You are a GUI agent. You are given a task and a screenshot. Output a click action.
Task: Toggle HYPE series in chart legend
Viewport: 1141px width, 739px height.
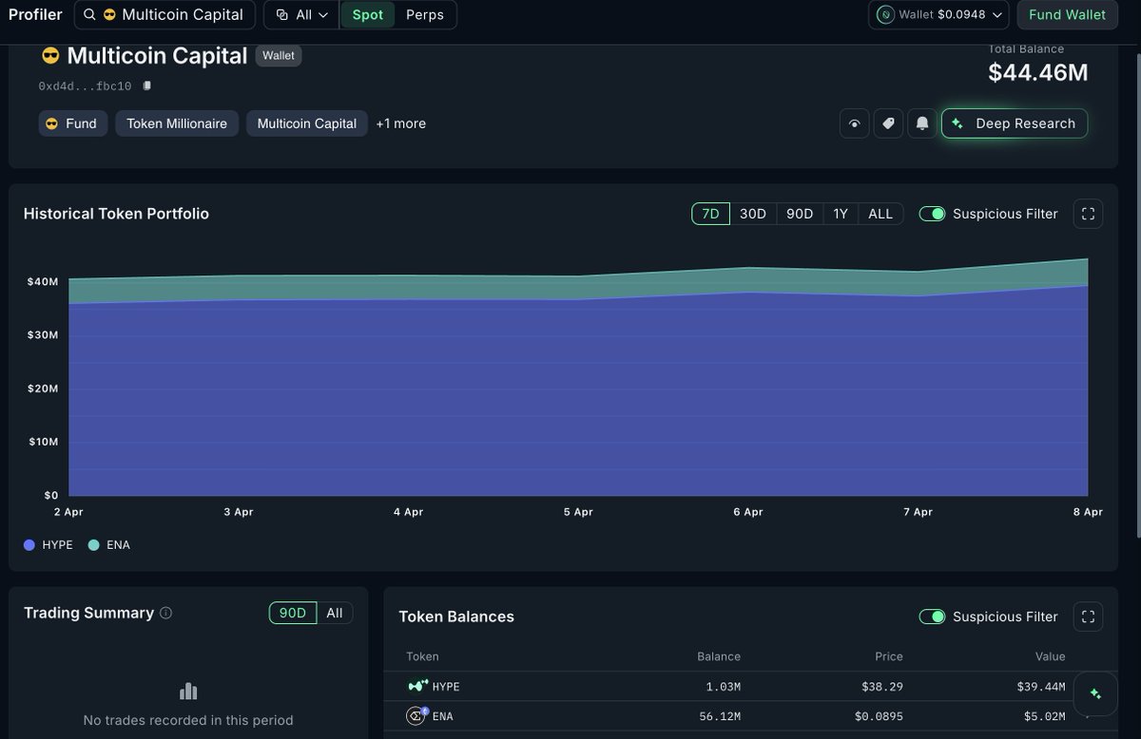[48, 545]
